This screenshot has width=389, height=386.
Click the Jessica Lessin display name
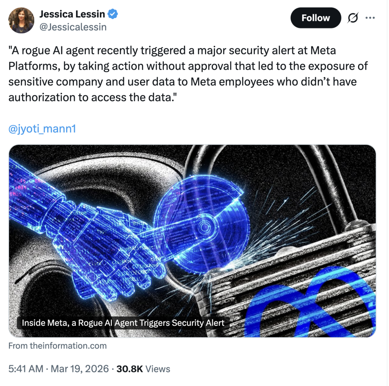[72, 14]
